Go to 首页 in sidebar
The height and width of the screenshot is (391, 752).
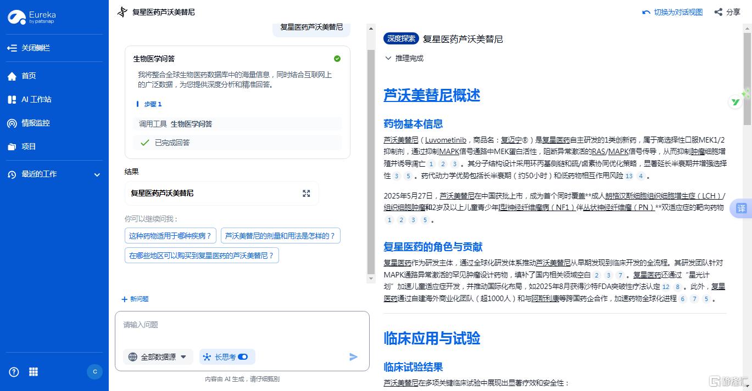29,76
